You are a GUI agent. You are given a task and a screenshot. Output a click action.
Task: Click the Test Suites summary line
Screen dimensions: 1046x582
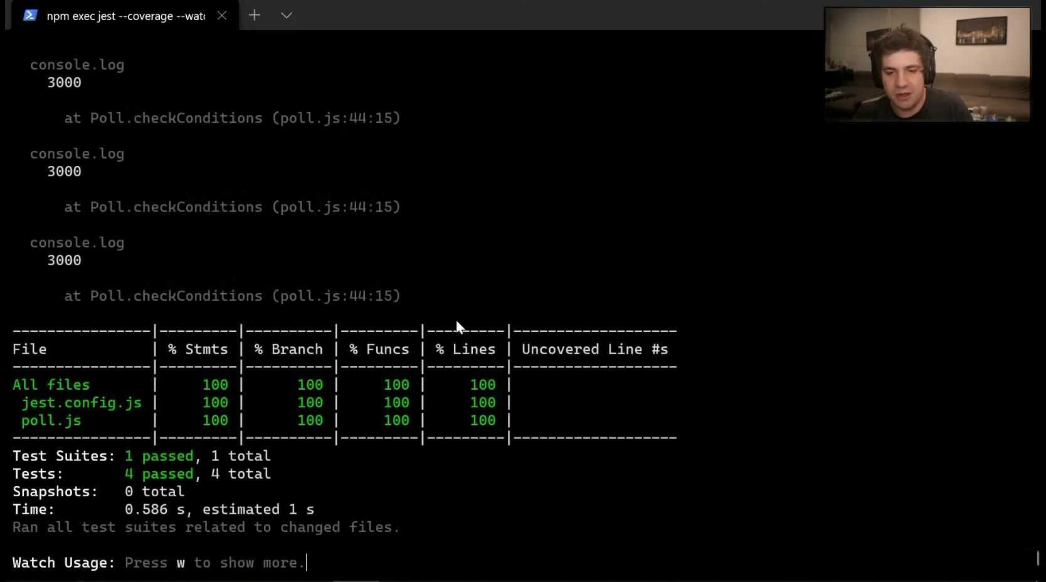pos(142,455)
